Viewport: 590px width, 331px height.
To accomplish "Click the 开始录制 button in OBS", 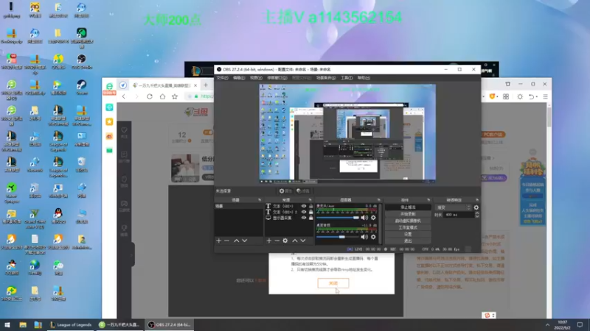I will [x=408, y=214].
